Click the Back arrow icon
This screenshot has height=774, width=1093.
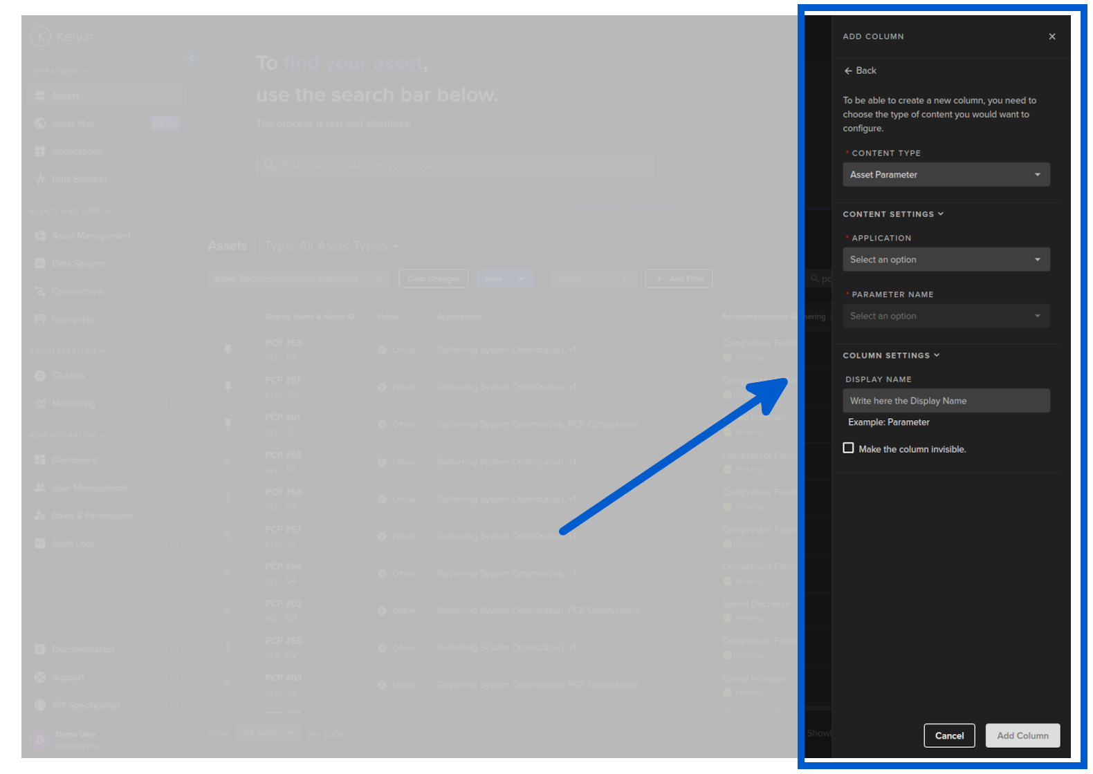(848, 71)
